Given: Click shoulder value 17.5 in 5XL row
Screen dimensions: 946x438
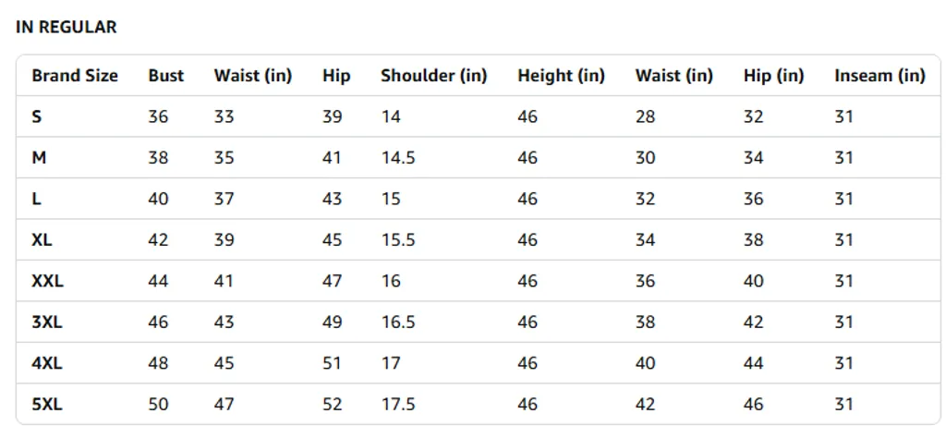Looking at the screenshot, I should click(x=397, y=404).
